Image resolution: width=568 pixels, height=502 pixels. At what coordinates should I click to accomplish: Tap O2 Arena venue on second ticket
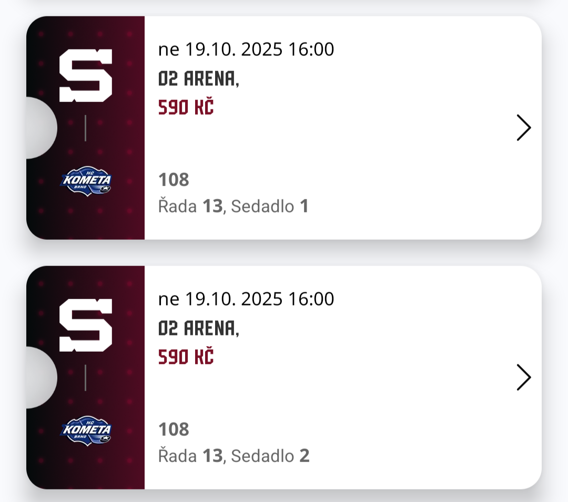click(x=198, y=329)
